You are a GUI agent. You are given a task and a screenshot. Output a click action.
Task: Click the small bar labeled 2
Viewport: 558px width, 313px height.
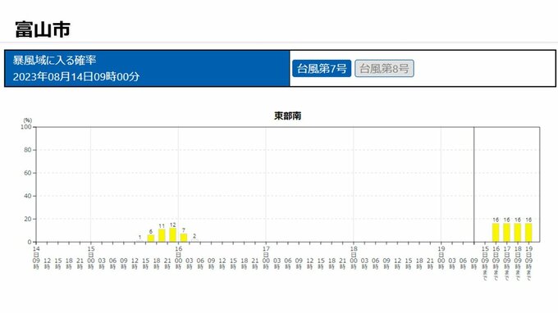pyautogui.click(x=194, y=241)
